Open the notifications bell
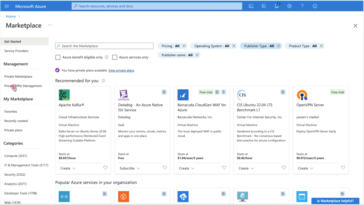Screen dimensions: 364x205 tap(277, 6)
